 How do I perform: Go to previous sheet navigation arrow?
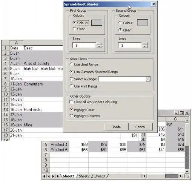pos(48,176)
